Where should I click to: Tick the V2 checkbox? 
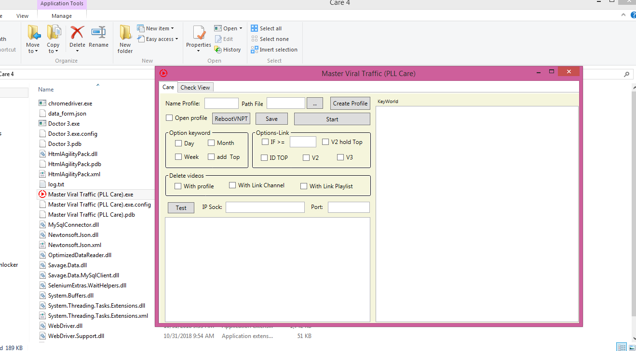[306, 157]
